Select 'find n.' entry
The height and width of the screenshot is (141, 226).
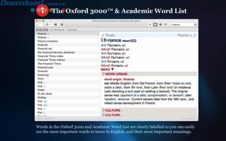pos(67,86)
